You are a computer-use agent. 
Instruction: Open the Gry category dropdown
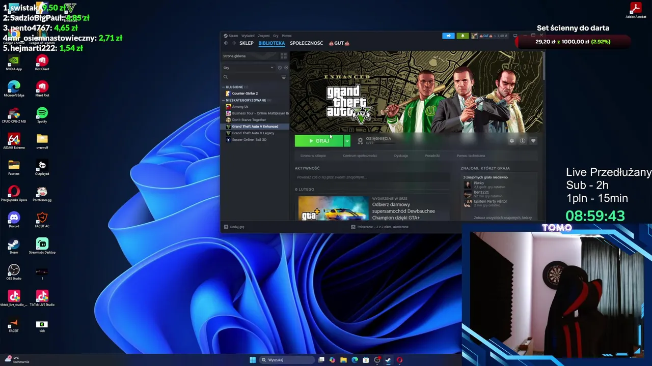pos(249,68)
